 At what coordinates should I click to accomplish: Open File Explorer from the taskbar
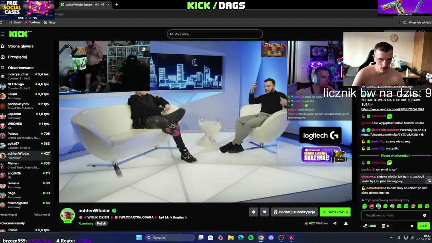tap(231, 238)
